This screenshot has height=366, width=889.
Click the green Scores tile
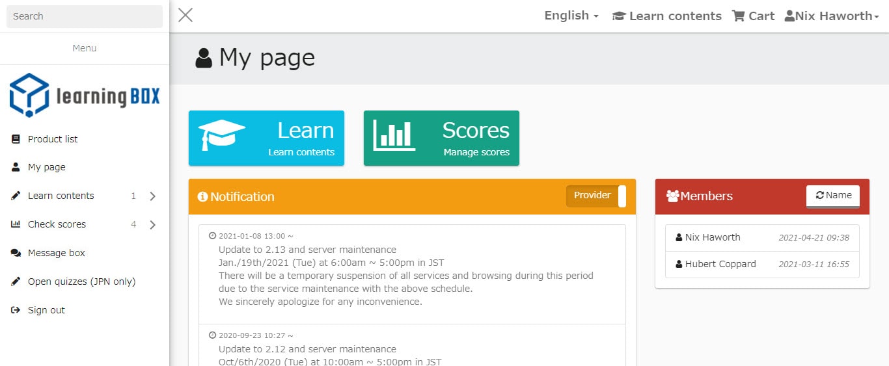441,138
